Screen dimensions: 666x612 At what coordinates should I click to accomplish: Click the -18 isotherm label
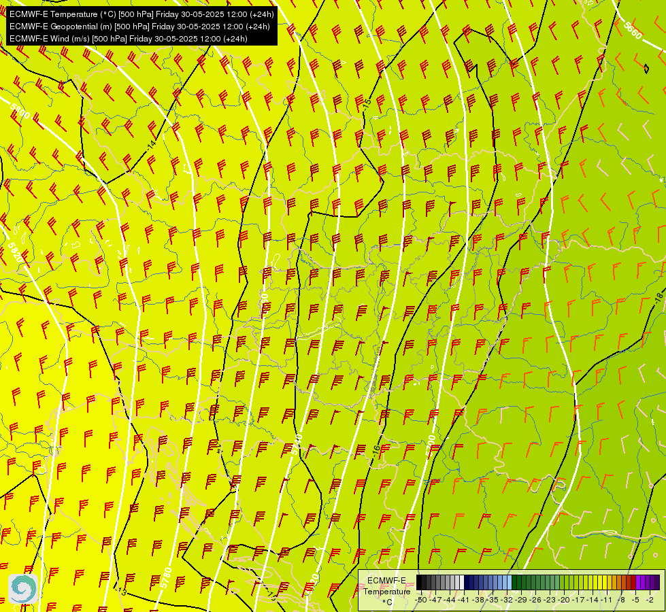point(658,298)
